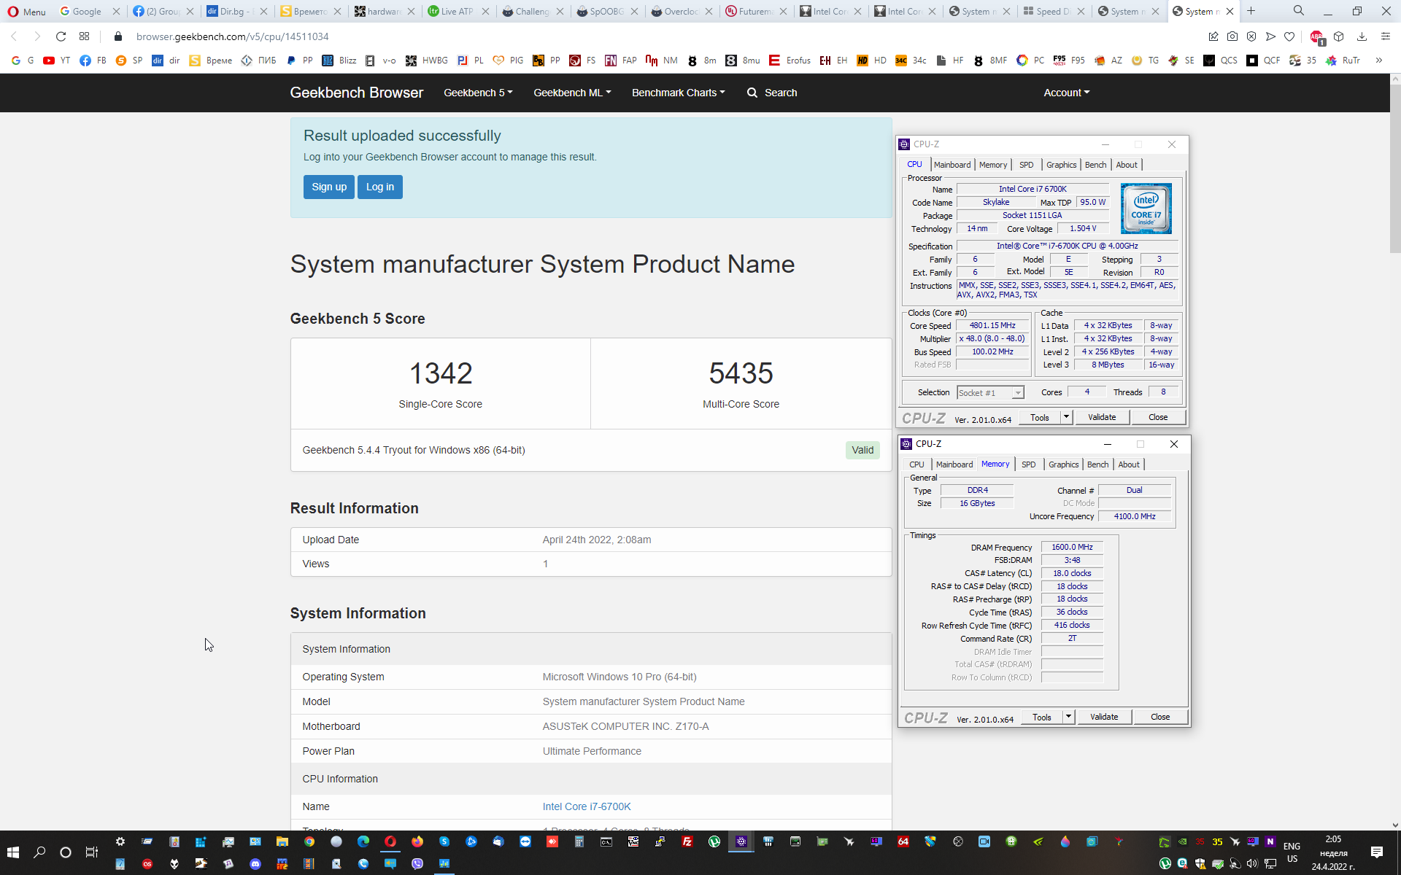Open Tools dropdown arrow in bottom CPU-Z window
Screen dimensions: 1401x875
[x=1068, y=717]
